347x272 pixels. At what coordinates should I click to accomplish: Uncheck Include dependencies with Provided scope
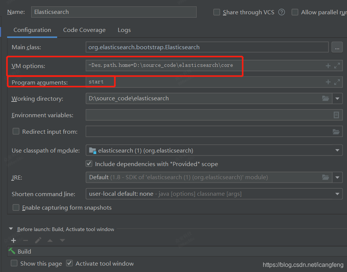pyautogui.click(x=89, y=164)
